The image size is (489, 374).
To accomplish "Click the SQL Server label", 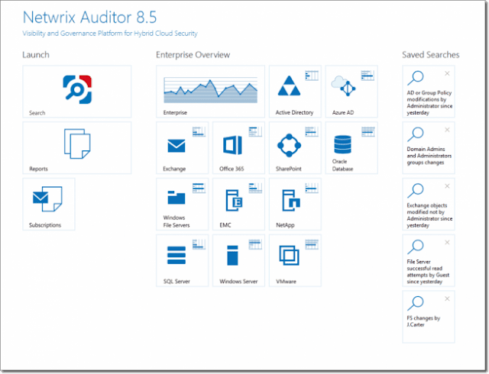I will pyautogui.click(x=176, y=282).
